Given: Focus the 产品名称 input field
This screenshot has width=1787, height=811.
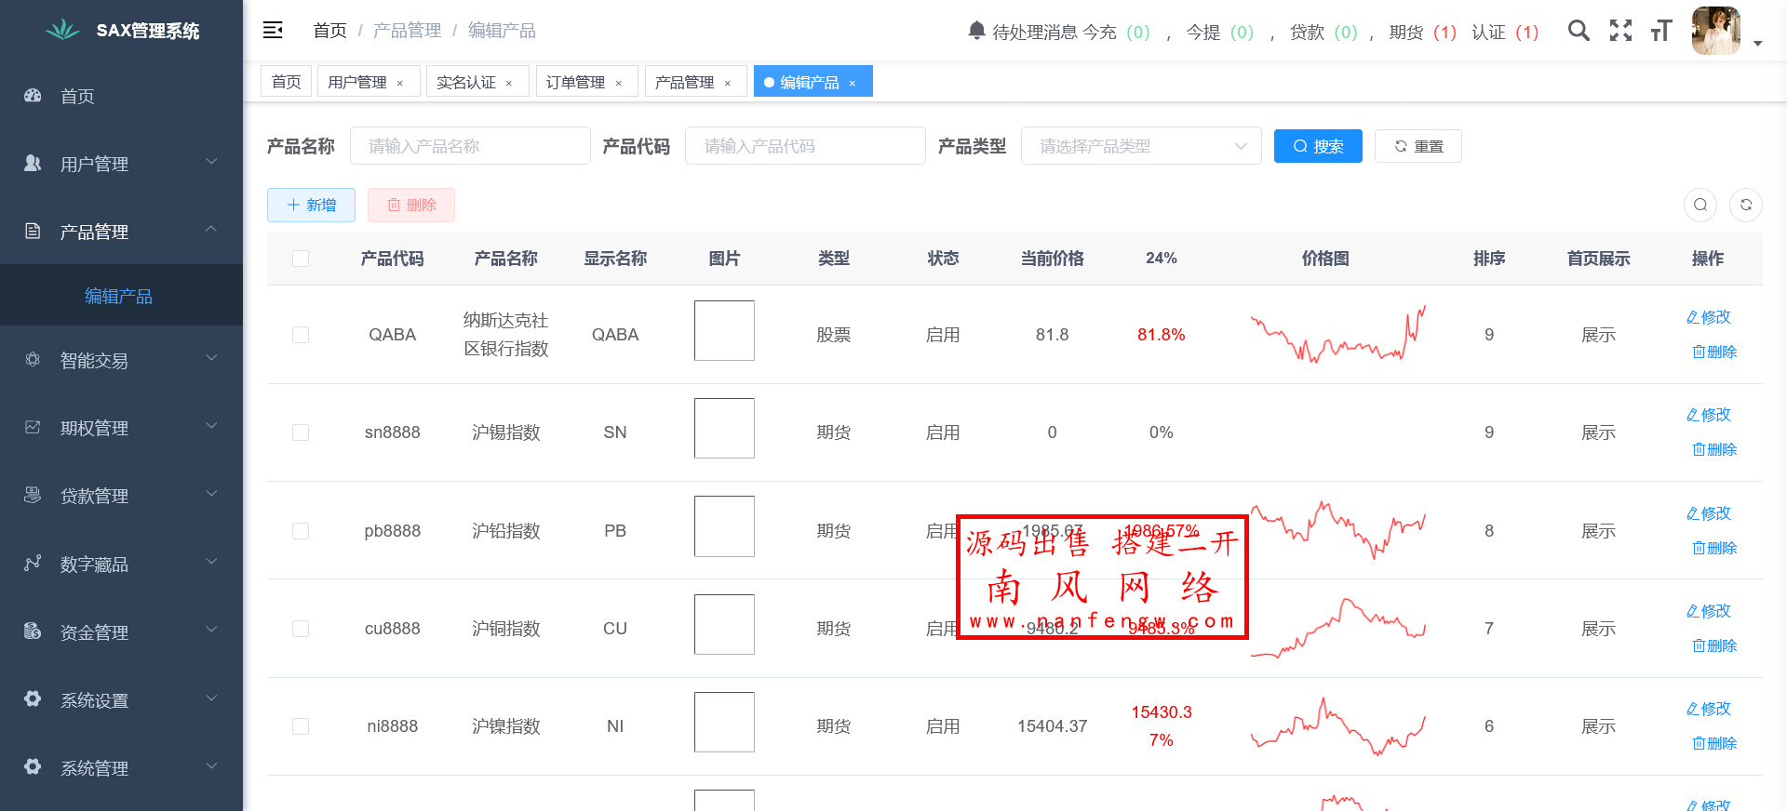Looking at the screenshot, I should coord(470,146).
